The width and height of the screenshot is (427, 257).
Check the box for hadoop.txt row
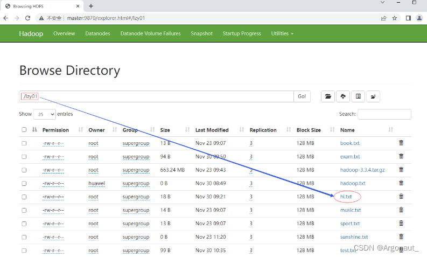pos(24,183)
